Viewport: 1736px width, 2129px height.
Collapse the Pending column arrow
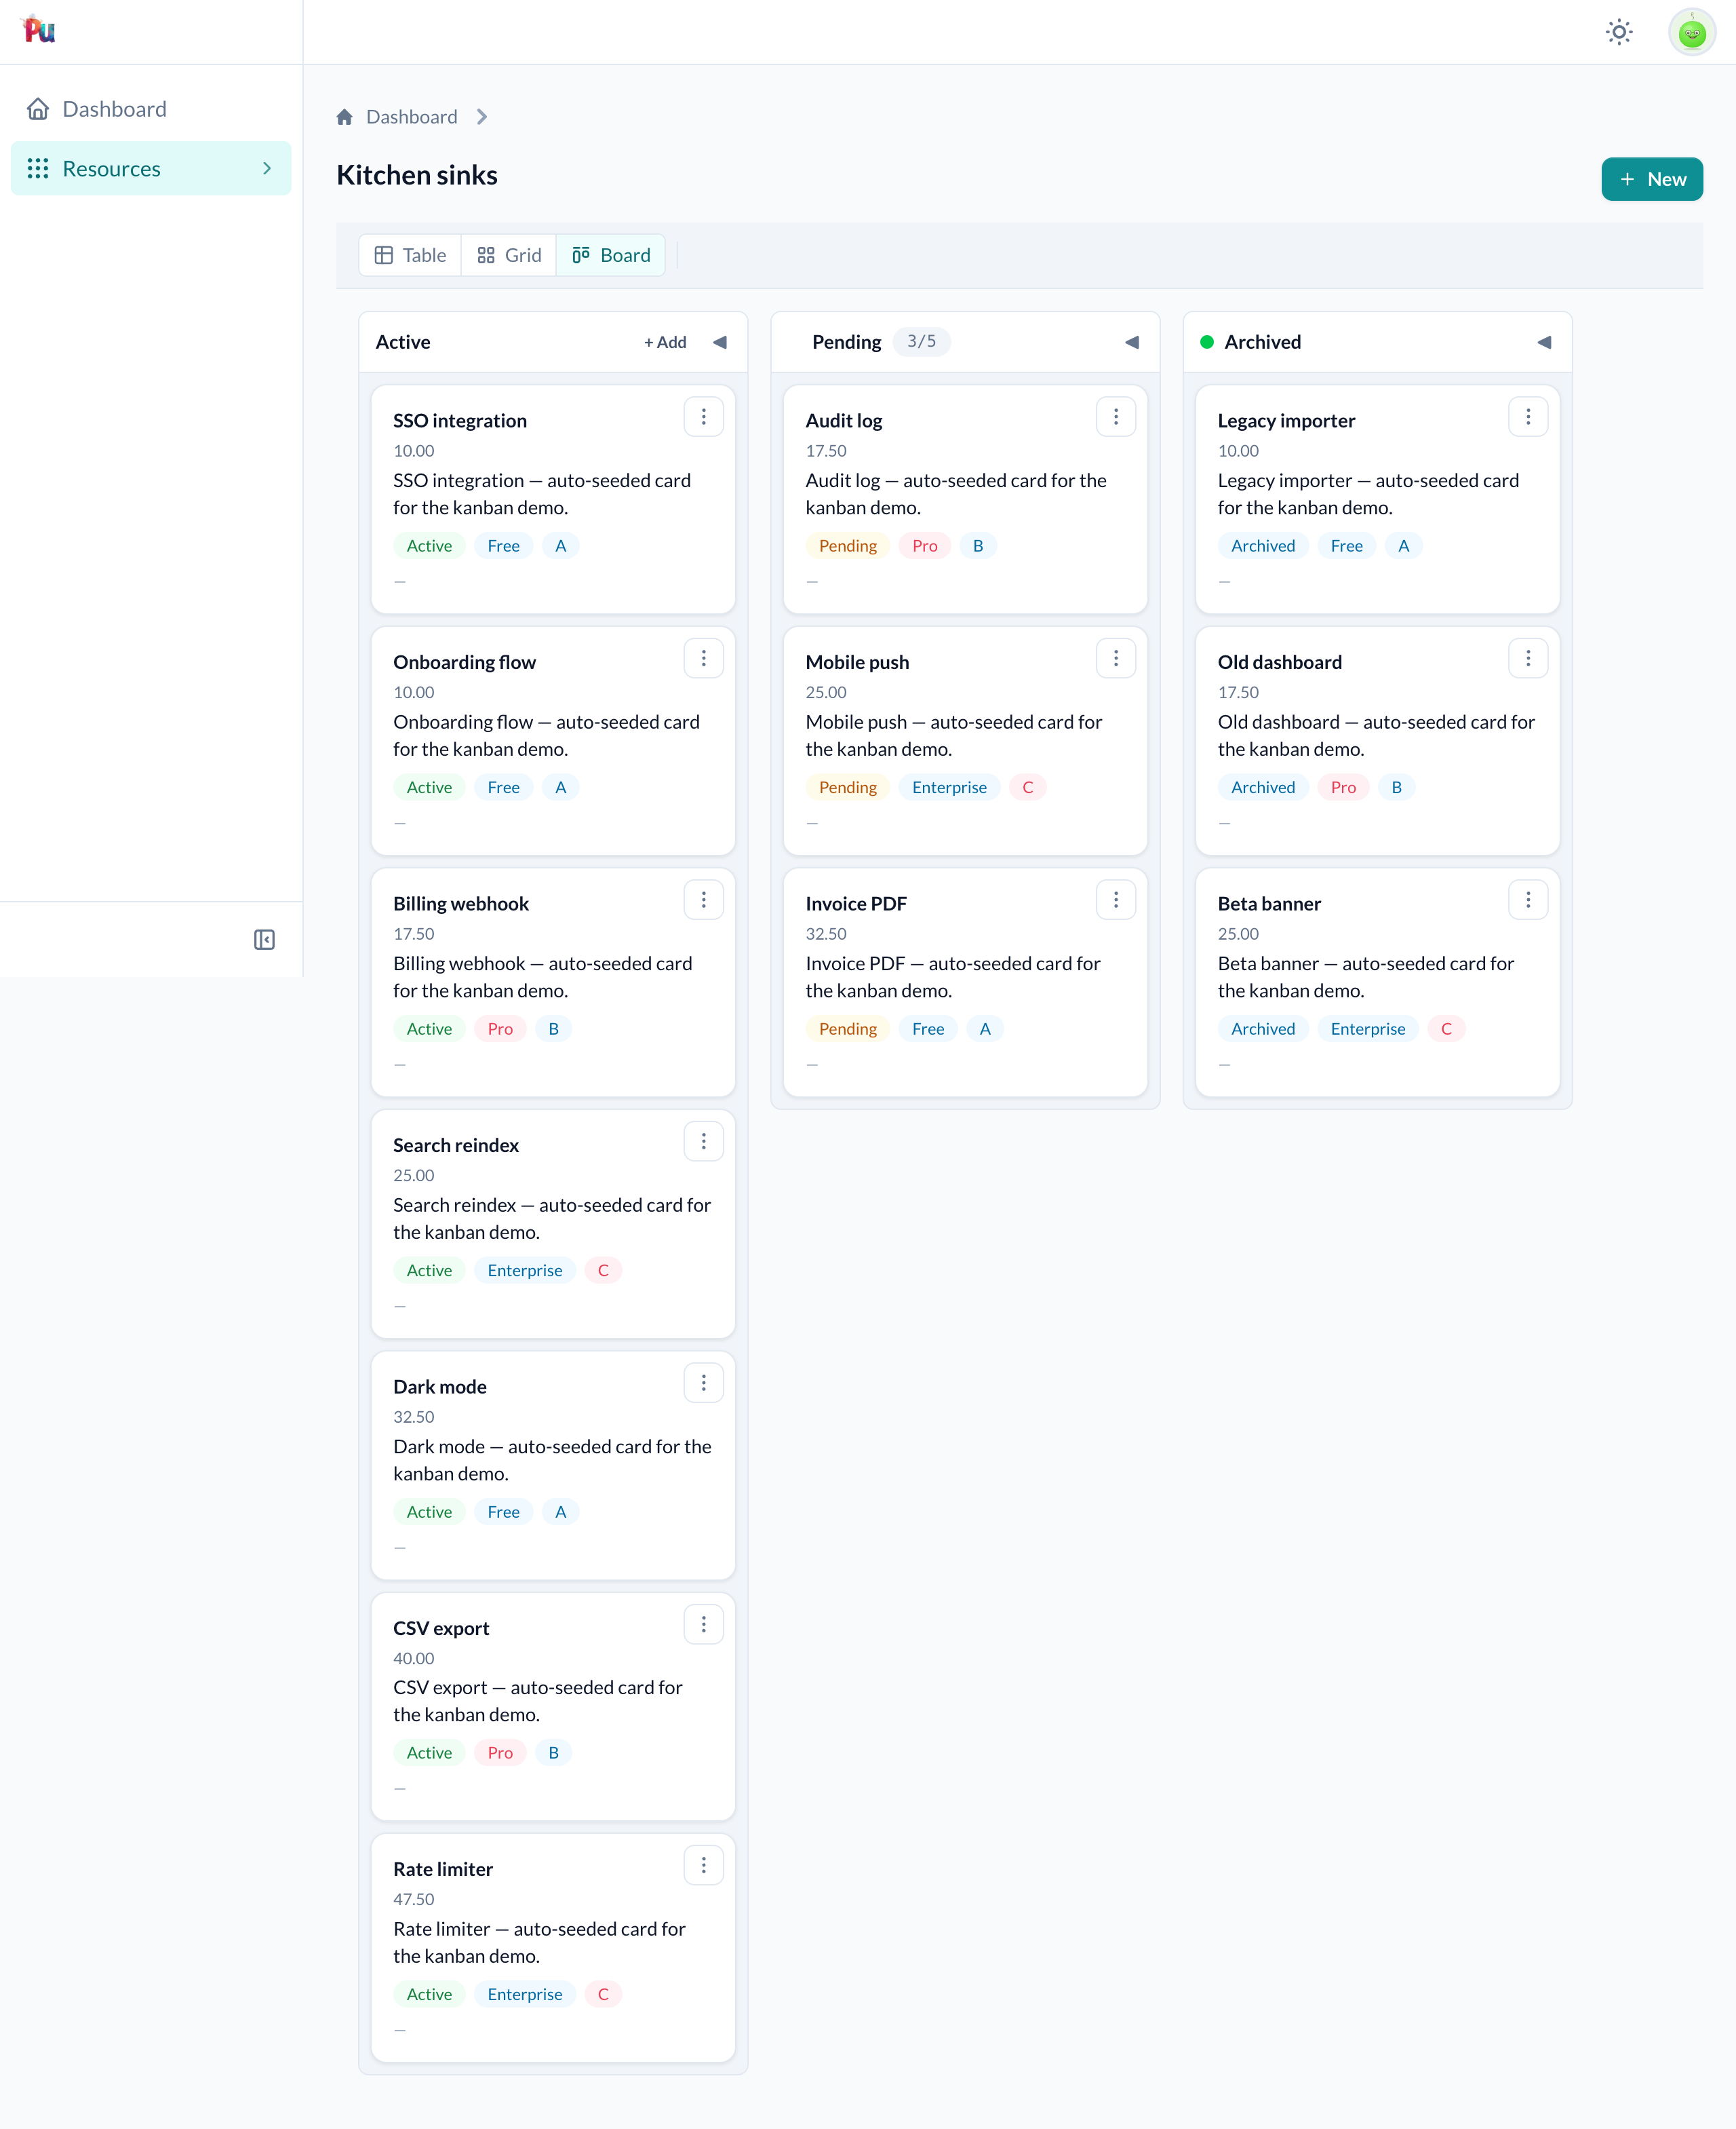(1132, 342)
